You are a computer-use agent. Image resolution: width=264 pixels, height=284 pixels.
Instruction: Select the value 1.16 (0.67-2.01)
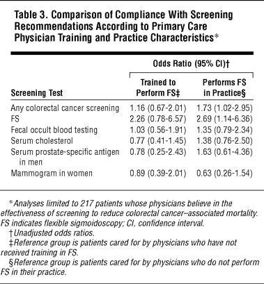[158, 108]
